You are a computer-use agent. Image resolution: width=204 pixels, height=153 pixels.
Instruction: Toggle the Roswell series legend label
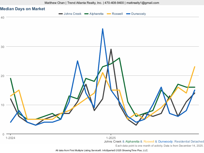point(118,14)
